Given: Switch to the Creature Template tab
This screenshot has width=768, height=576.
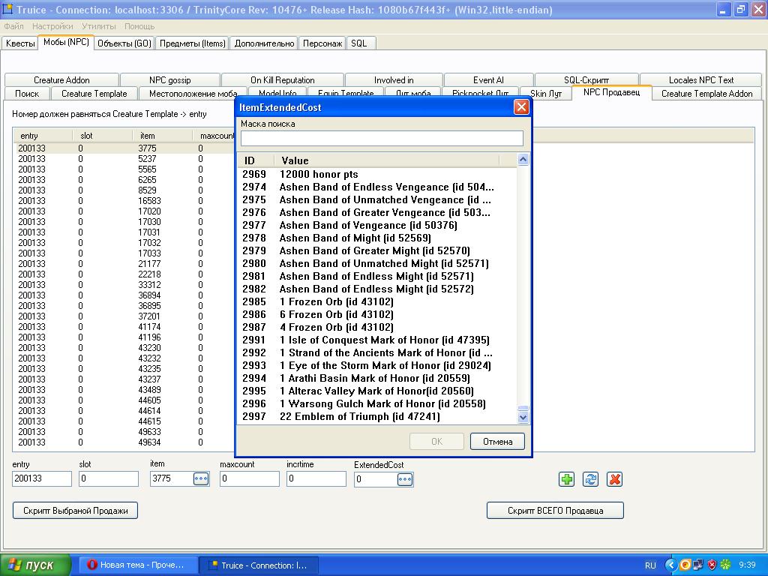Looking at the screenshot, I should tap(94, 94).
